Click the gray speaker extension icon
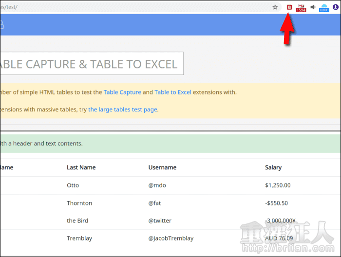341x257 pixels. pos(313,7)
